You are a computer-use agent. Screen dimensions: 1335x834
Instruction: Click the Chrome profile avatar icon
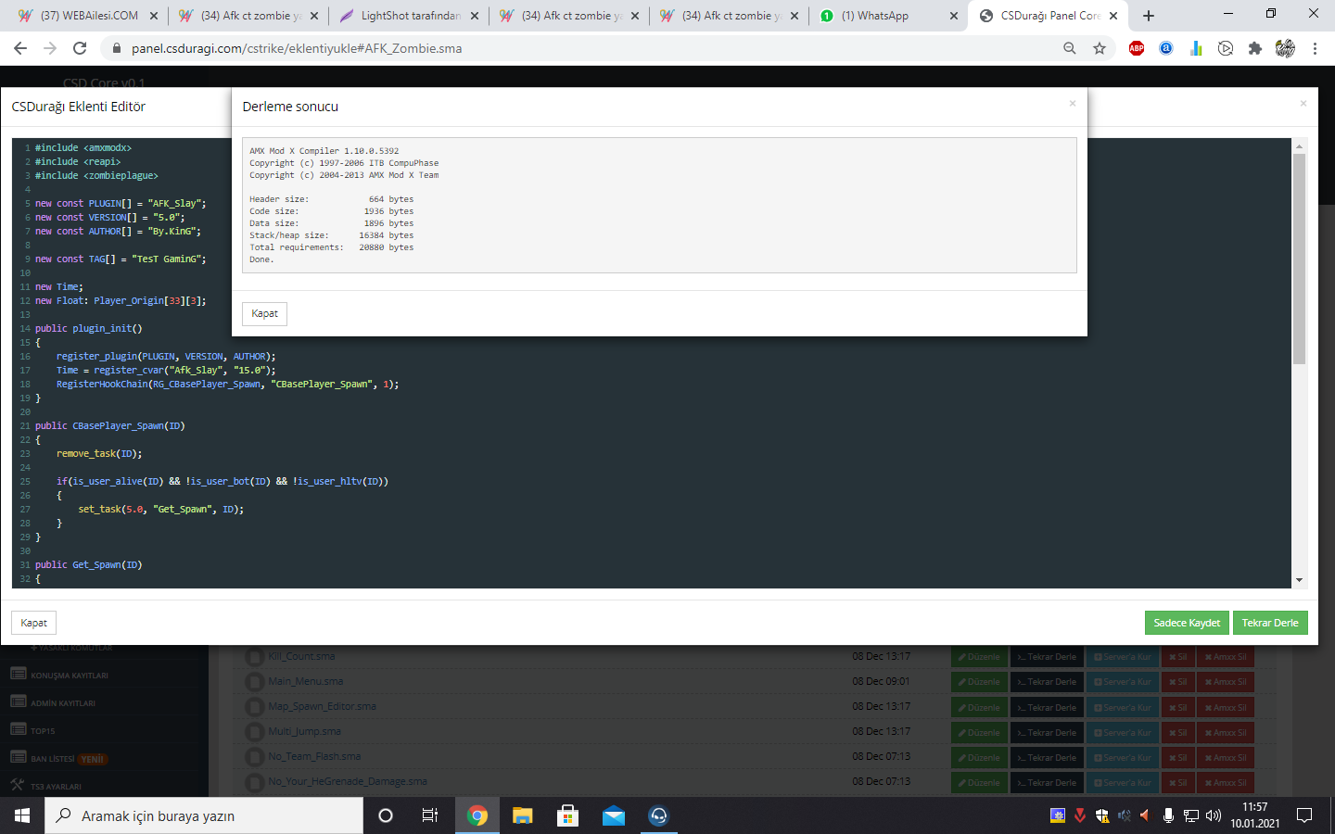1285,48
